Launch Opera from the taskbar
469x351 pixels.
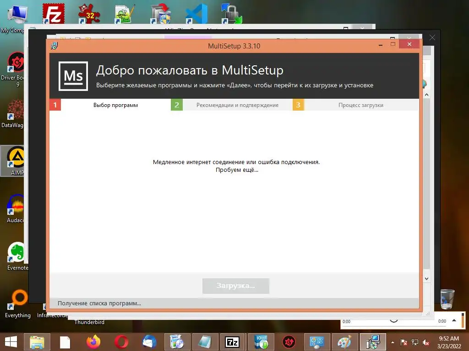point(121,342)
